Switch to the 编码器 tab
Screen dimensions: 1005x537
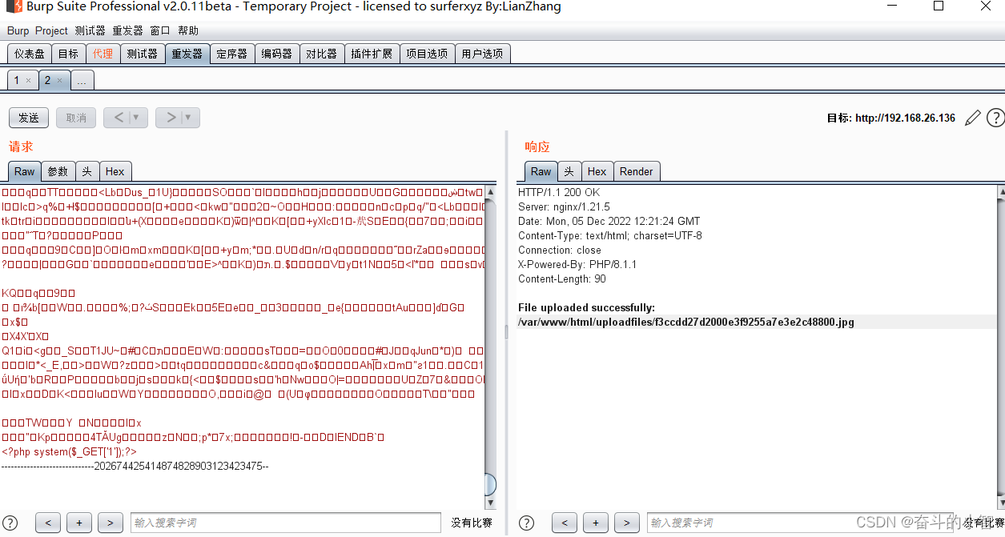[277, 54]
